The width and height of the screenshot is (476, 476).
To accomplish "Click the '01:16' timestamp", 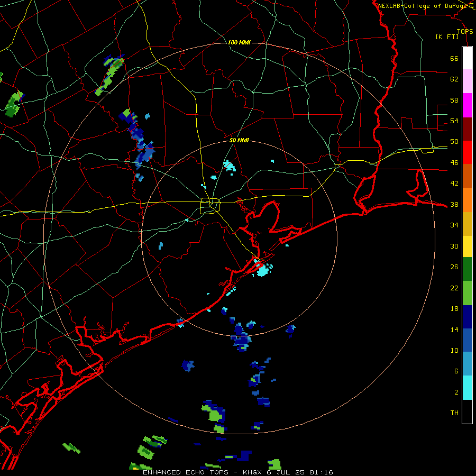I will (x=322, y=472).
